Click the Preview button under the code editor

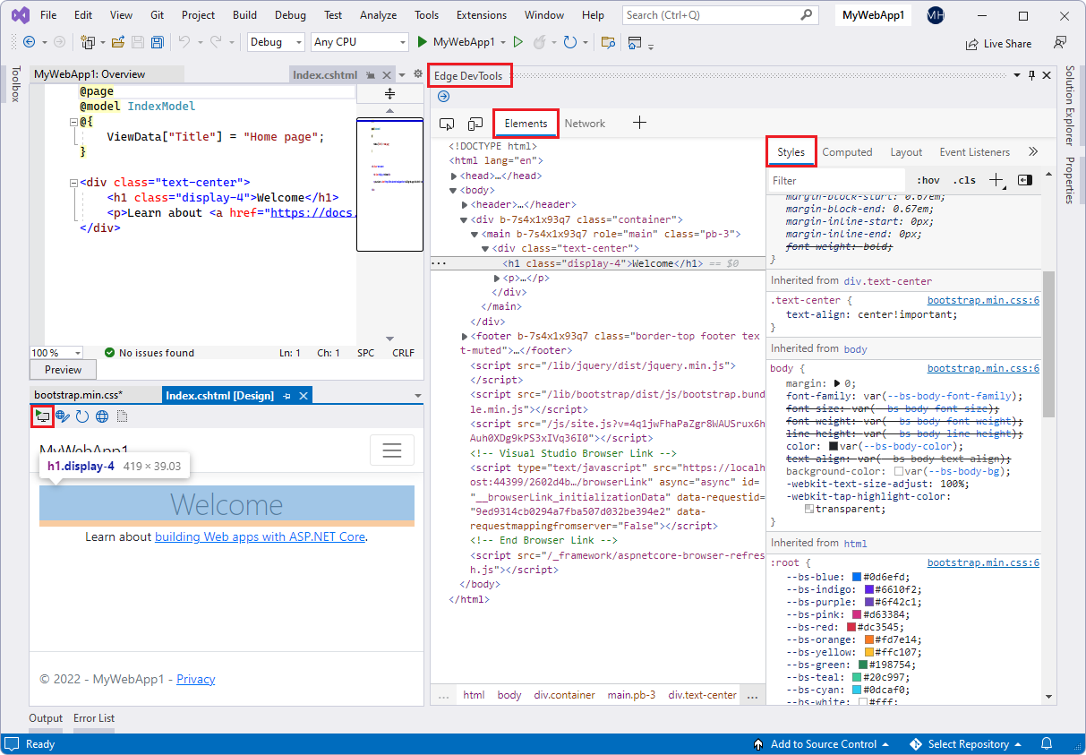point(62,369)
